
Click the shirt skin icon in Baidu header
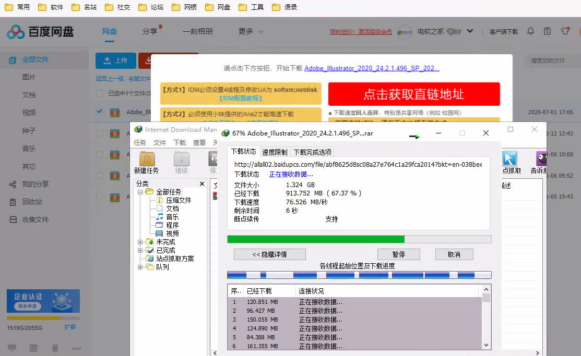point(565,31)
